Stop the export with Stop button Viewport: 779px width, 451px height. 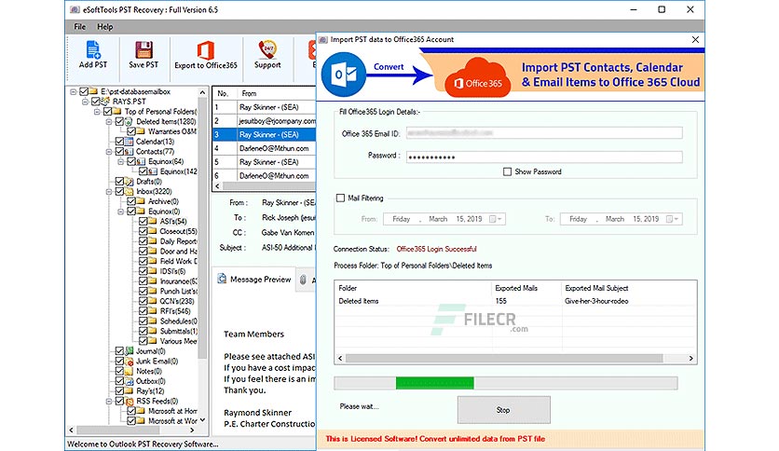[x=503, y=410]
